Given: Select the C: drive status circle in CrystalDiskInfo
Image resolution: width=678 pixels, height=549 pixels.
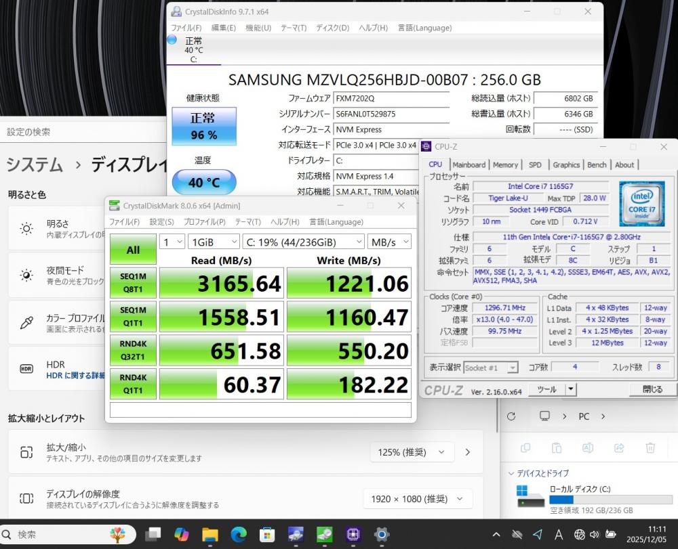Looking at the screenshot, I should (x=172, y=40).
